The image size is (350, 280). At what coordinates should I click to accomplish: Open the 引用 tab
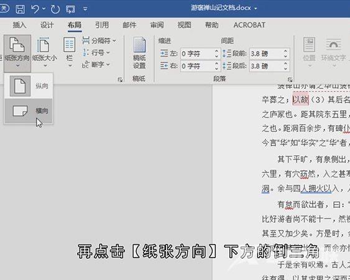(x=102, y=25)
